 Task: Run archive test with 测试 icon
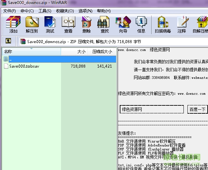pyautogui.click(x=50, y=25)
